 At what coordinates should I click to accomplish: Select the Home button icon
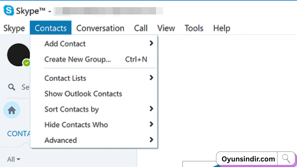click(x=12, y=110)
